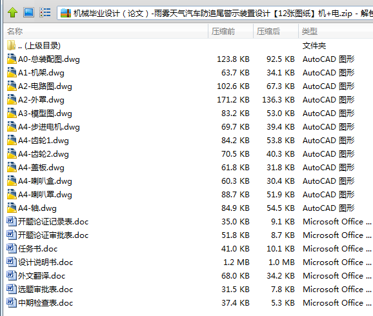Click the 1.2 MB size of 设计说明书.doc
This screenshot has width=373, height=316.
pyautogui.click(x=236, y=262)
